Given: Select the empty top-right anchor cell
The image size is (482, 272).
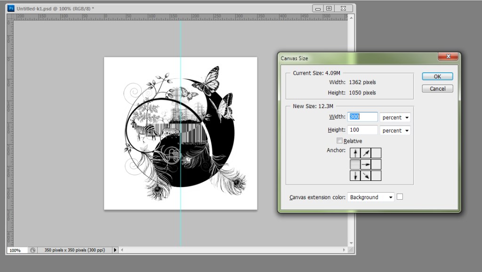Looking at the screenshot, I should [x=376, y=153].
